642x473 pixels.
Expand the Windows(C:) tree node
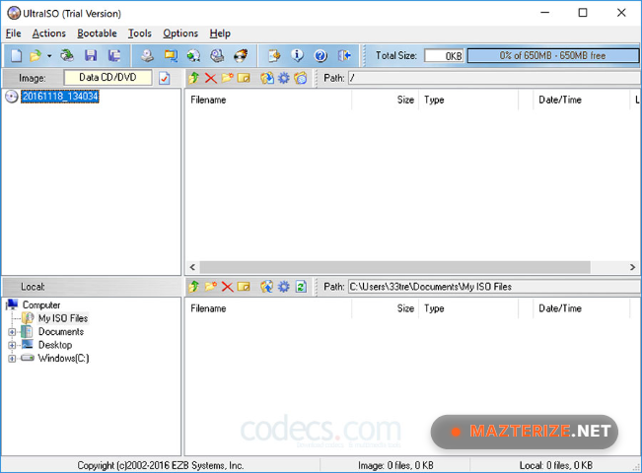point(12,359)
